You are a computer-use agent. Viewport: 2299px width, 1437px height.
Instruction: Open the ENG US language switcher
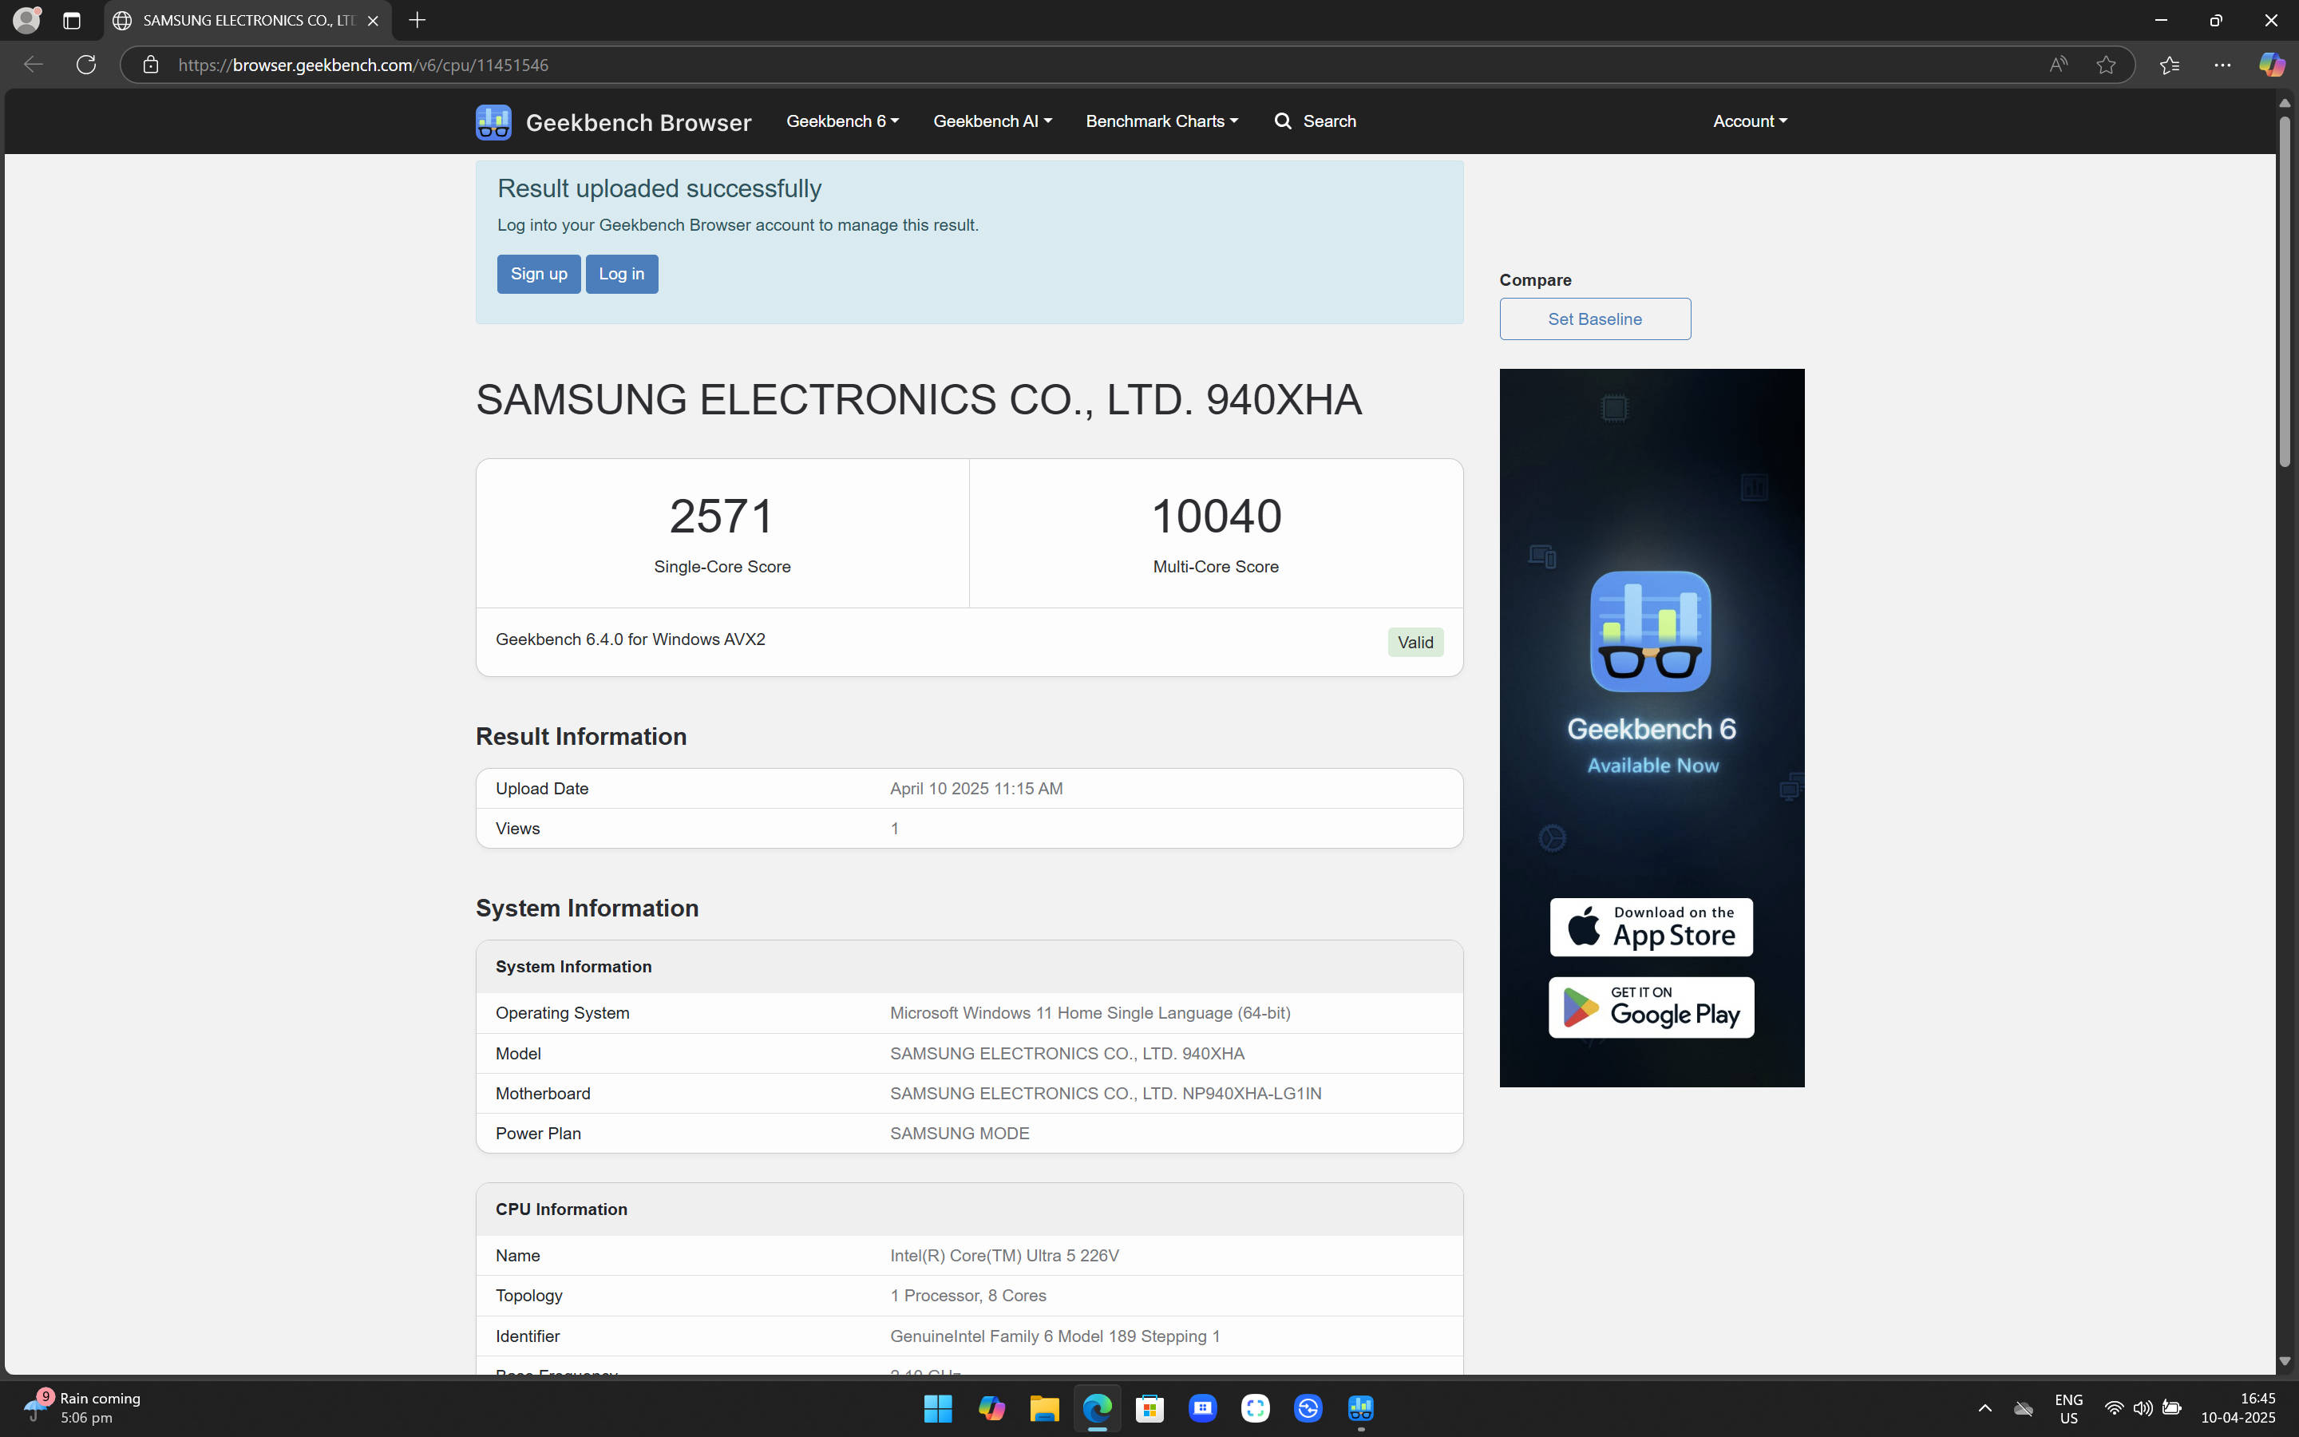pos(2068,1407)
